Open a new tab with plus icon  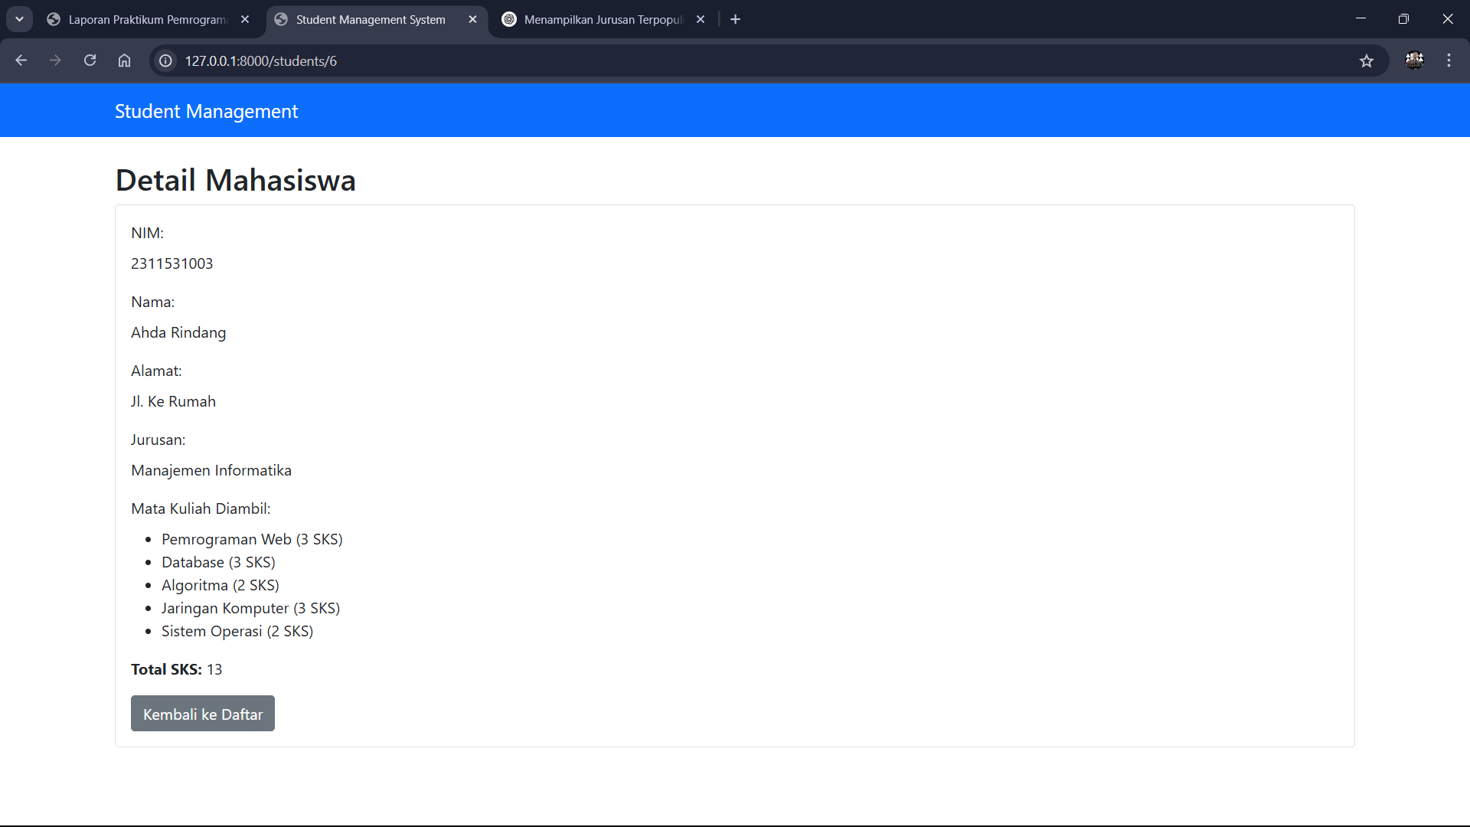pos(735,19)
